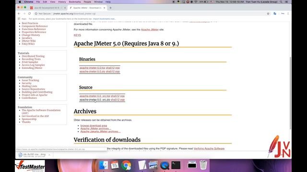307x172 pixels.
Task: Open the Bookmarks menu
Action: 75,2
